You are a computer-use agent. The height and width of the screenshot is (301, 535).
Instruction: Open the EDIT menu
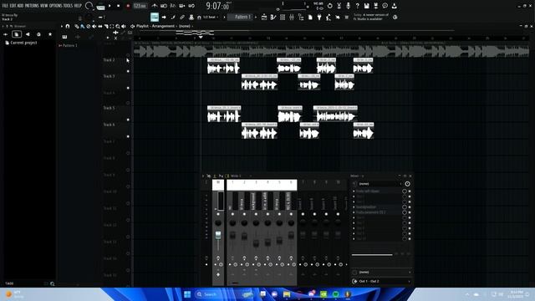click(x=13, y=6)
